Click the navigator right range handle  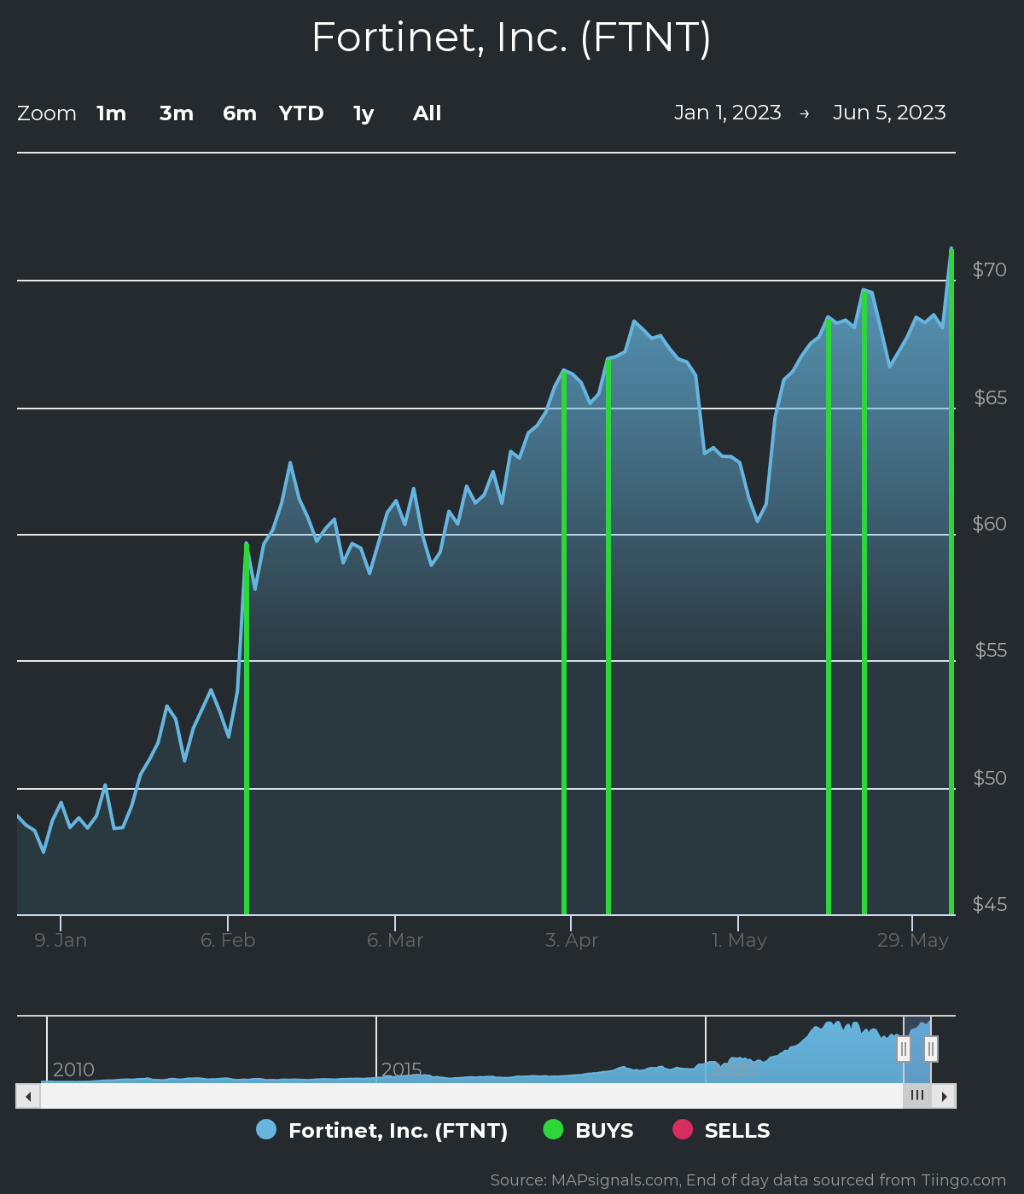point(931,1048)
